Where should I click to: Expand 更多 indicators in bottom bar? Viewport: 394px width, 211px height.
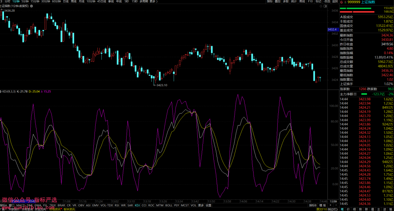click(x=201, y=205)
